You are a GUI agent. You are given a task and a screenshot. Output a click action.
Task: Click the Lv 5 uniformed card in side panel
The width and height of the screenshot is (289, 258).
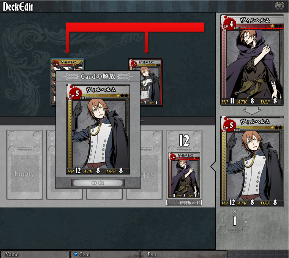tap(252, 161)
